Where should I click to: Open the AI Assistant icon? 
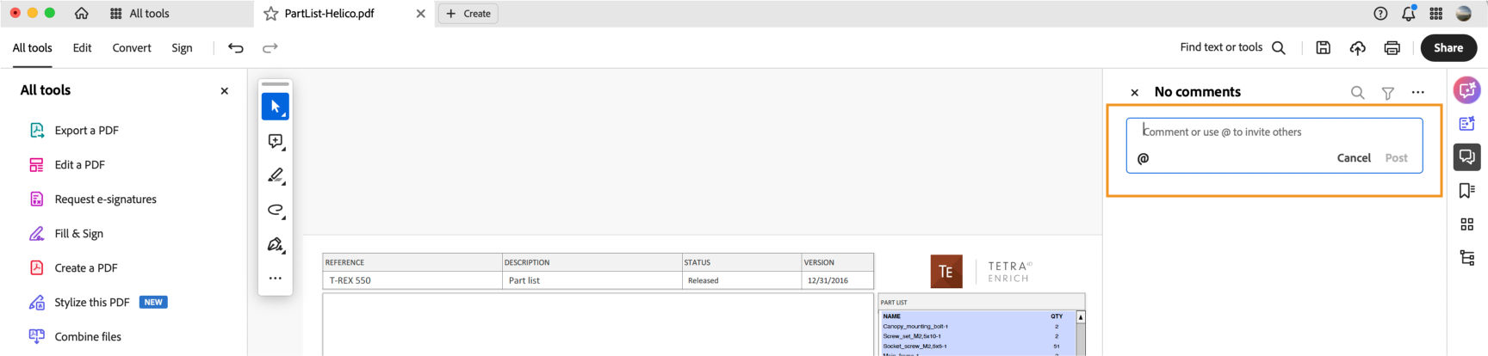click(x=1467, y=89)
